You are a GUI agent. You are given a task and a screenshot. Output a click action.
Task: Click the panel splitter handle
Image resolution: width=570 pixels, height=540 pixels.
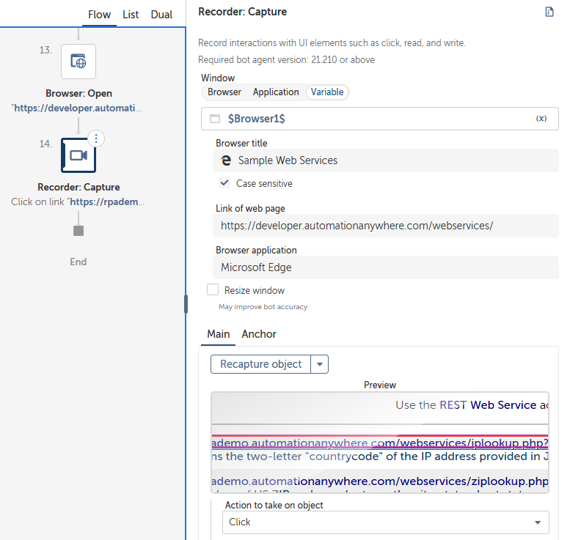tap(186, 304)
